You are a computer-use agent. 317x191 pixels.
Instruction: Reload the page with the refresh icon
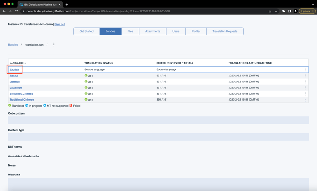[x=16, y=11]
